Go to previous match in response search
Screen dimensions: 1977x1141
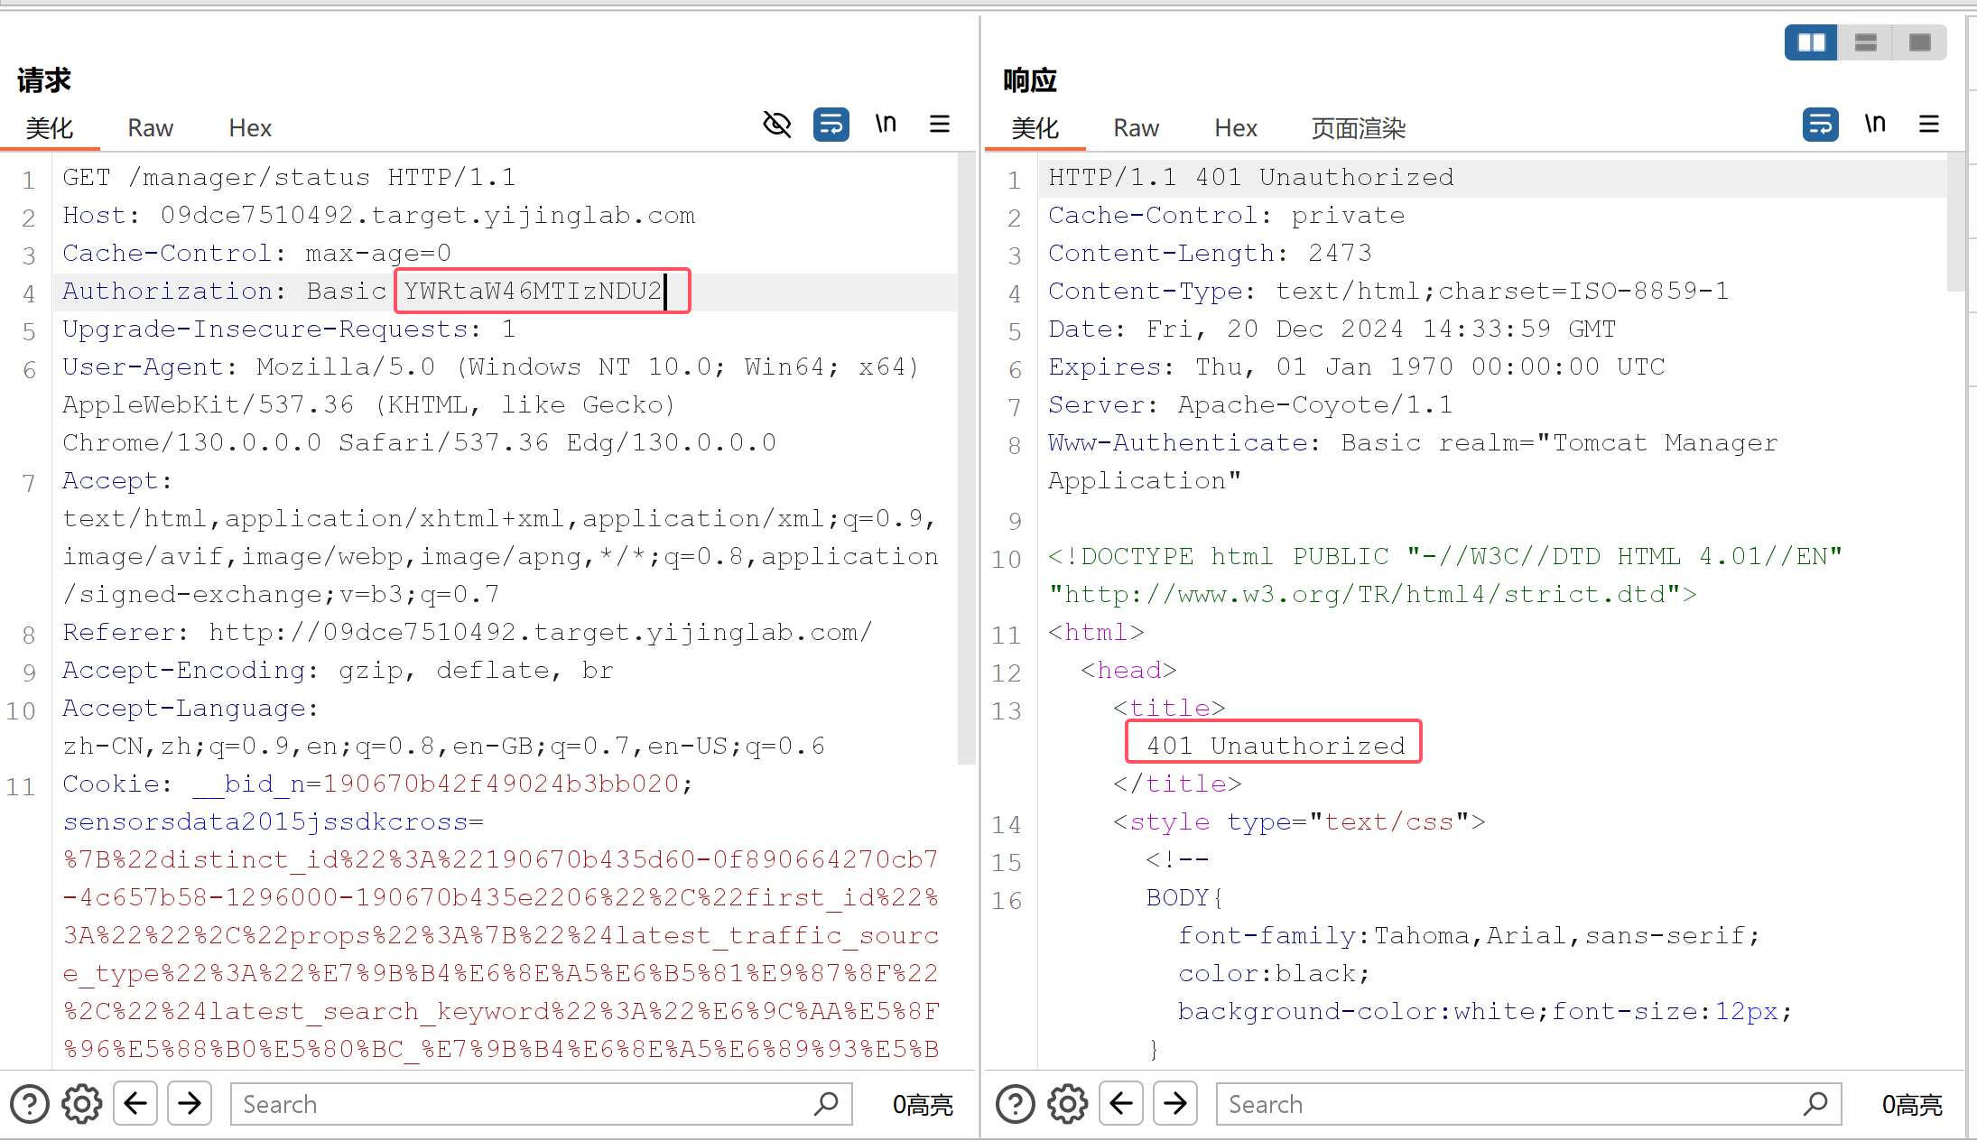[x=1121, y=1103]
